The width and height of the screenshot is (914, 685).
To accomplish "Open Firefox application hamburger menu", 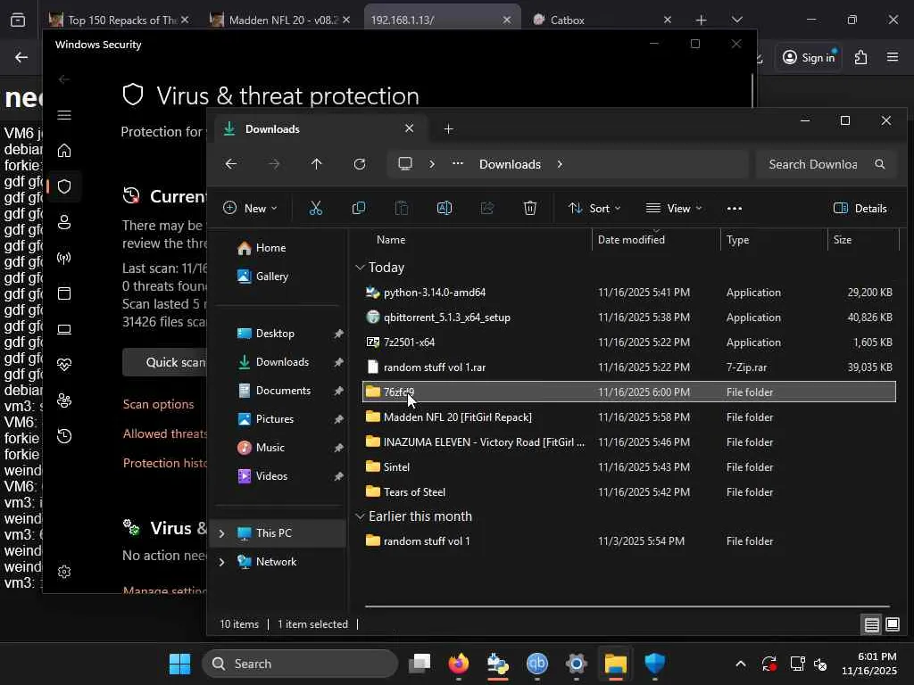I will [x=893, y=57].
